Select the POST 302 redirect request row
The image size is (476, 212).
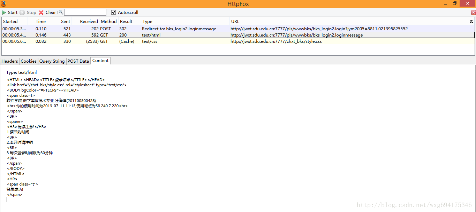point(238,29)
